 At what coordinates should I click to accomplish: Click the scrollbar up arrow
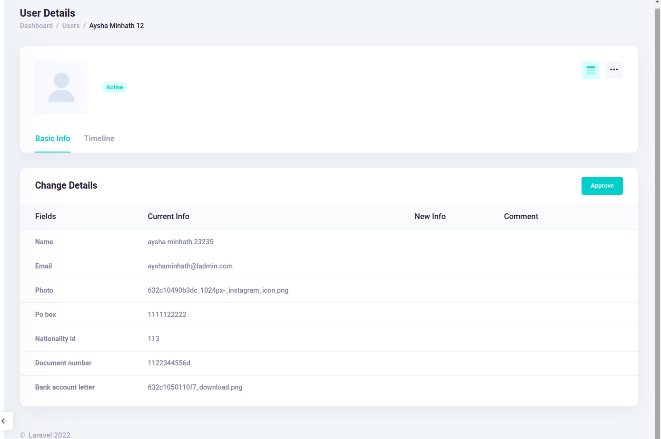pyautogui.click(x=657, y=2)
